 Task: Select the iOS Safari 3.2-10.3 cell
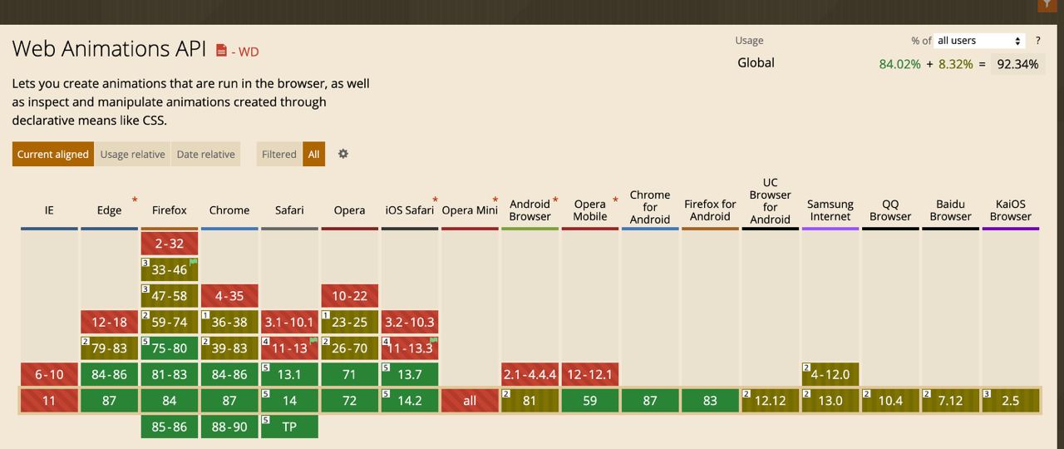[410, 322]
